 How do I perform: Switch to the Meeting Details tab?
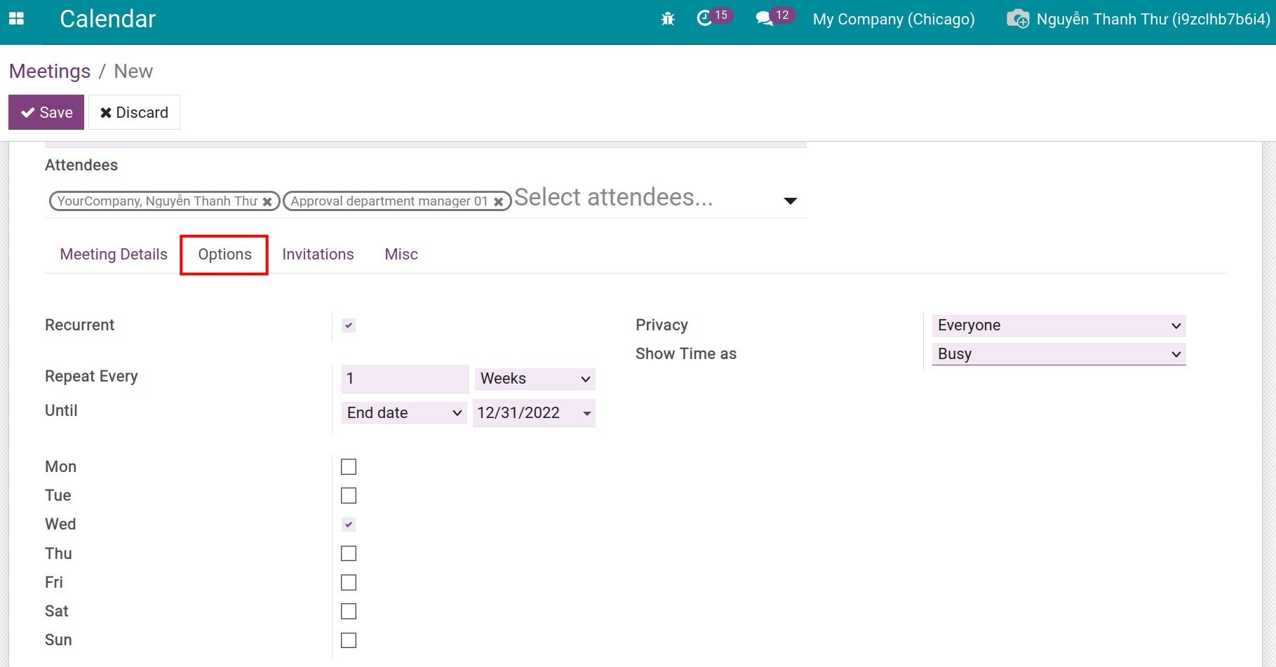click(x=114, y=255)
